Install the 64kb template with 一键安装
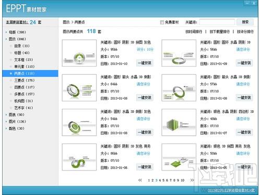This screenshot has width=261, height=195. coord(145,98)
